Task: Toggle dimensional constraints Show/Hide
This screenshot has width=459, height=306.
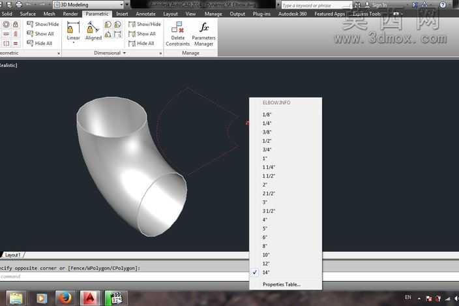Action: tap(145, 24)
